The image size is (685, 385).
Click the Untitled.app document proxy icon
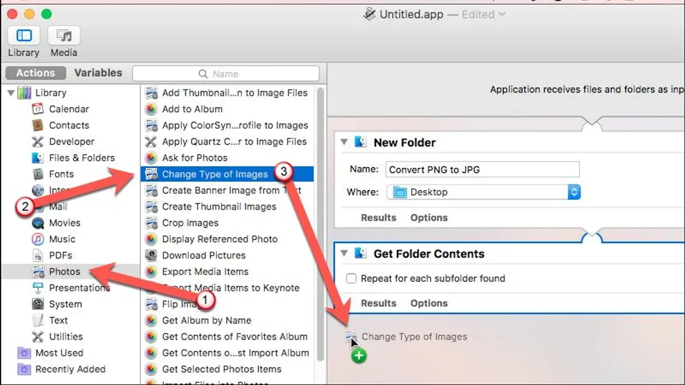[369, 15]
